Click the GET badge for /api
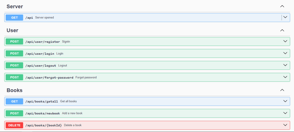Viewport: 294px width, 132px height. [x=14, y=17]
